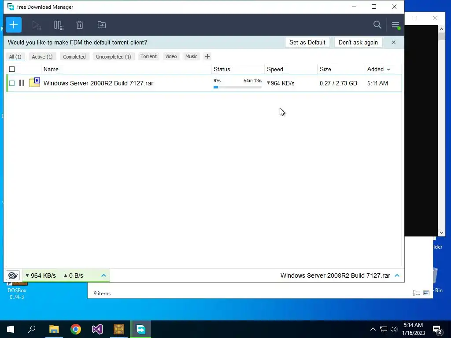This screenshot has height=338, width=451.
Task: Open File Explorer from the taskbar
Action: pos(54,329)
